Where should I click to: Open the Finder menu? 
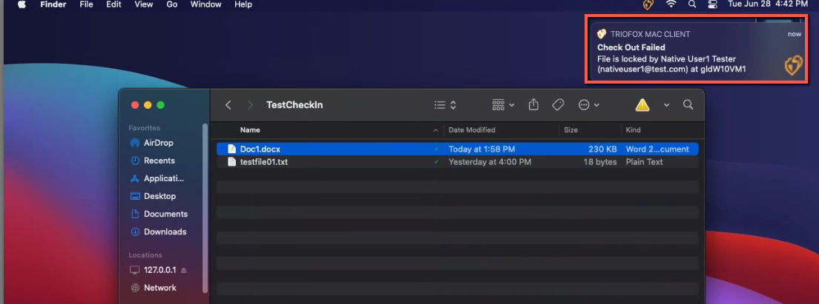(53, 4)
